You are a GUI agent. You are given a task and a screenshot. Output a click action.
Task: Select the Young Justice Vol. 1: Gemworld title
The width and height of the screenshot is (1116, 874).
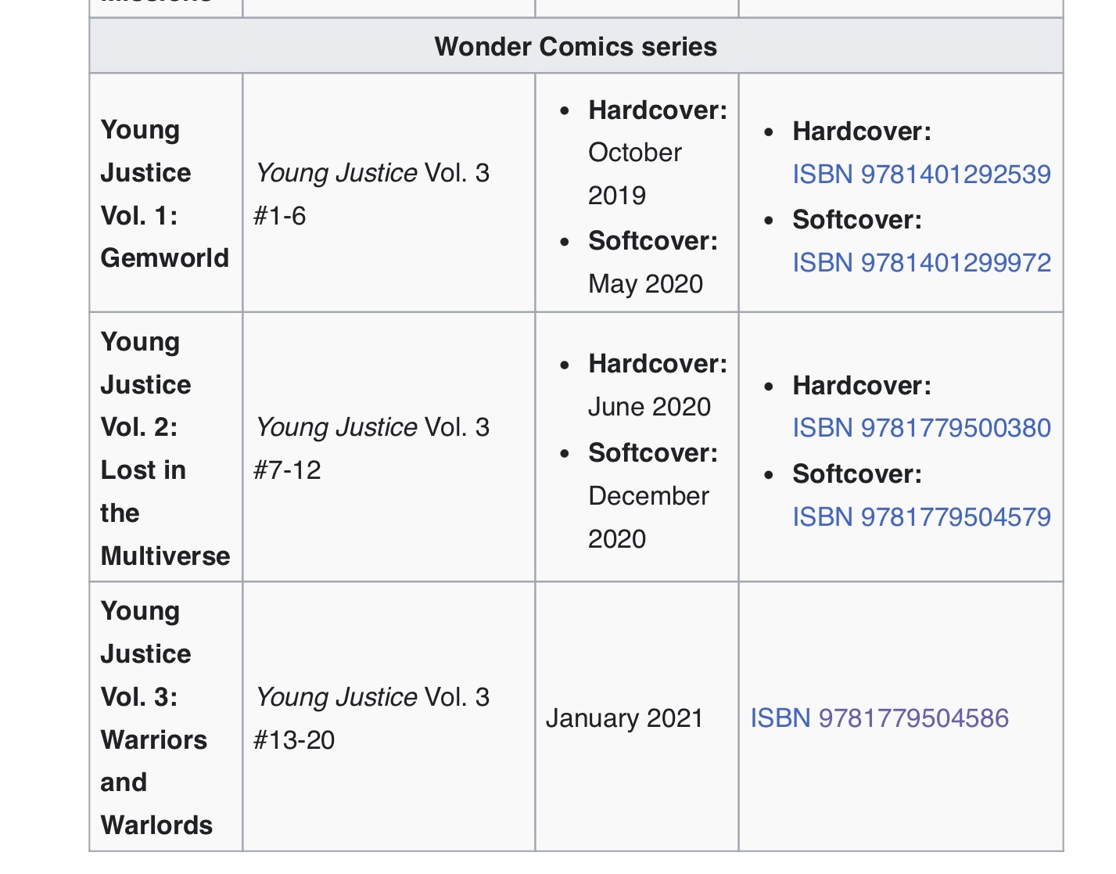[164, 193]
